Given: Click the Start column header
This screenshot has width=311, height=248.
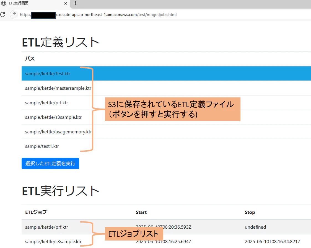Looking at the screenshot, I should tap(141, 212).
